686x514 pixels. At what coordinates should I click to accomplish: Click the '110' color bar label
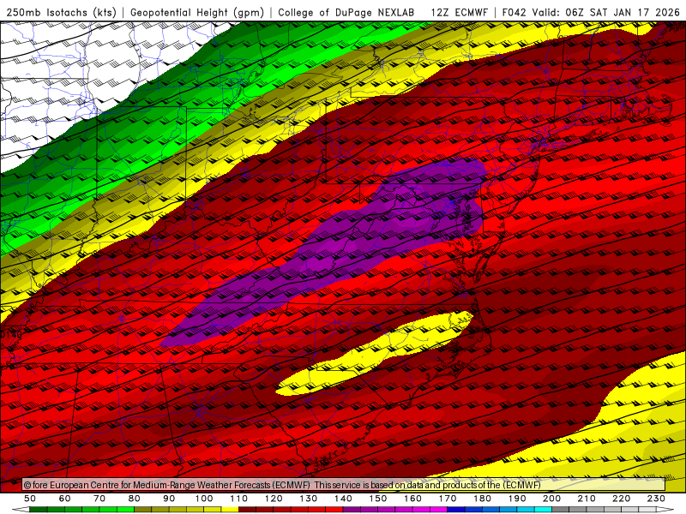click(239, 499)
